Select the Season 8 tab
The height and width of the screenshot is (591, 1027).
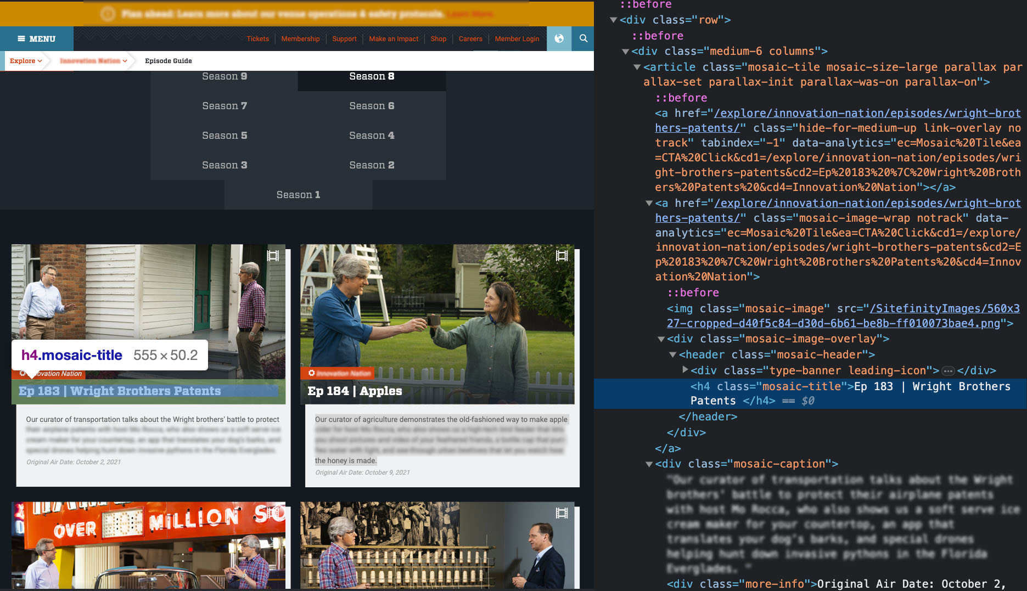click(372, 77)
